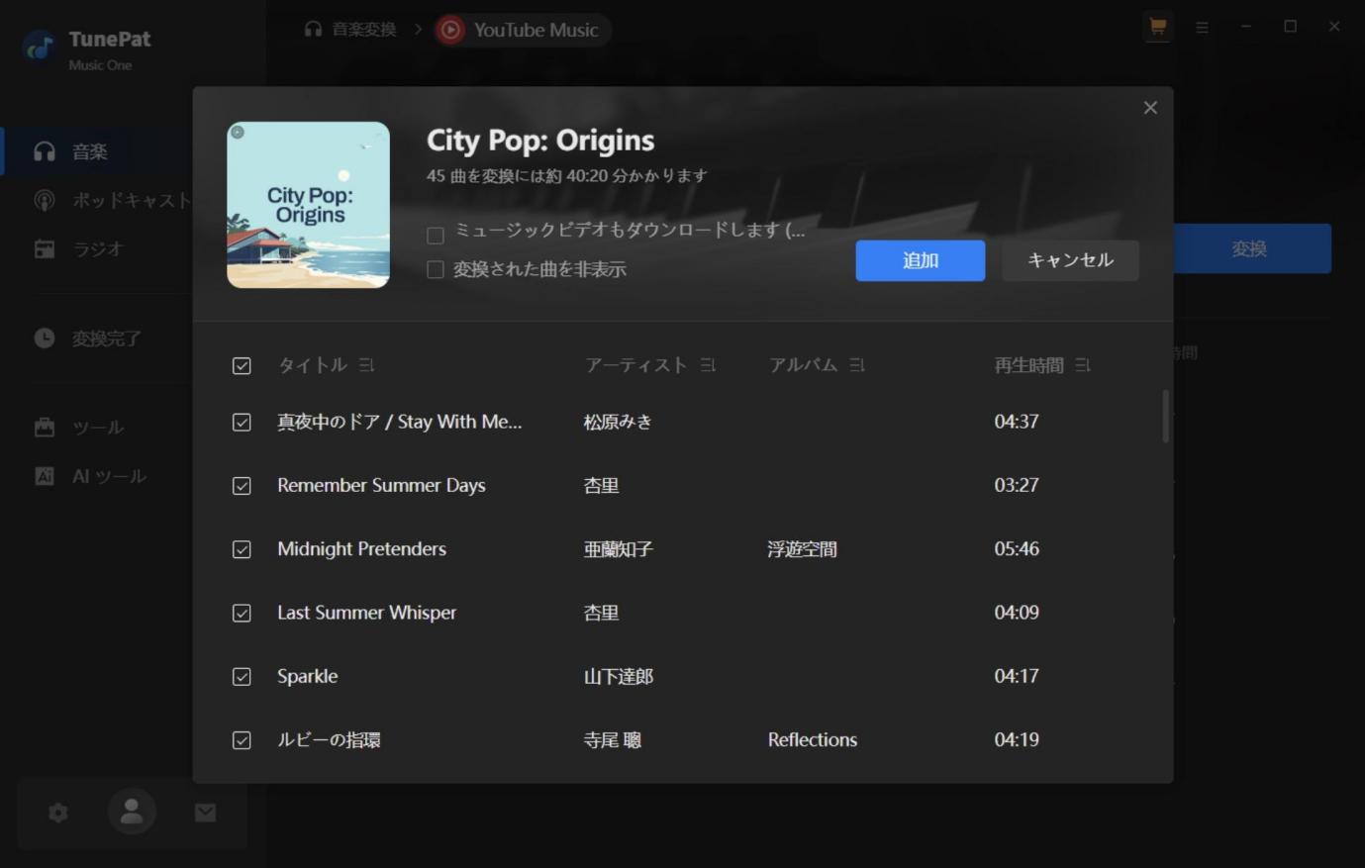Image resolution: width=1365 pixels, height=868 pixels.
Task: Click the タイトル column header
Action: click(312, 365)
